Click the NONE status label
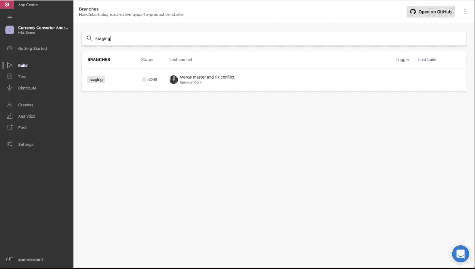Image resolution: width=475 pixels, height=269 pixels. click(x=152, y=80)
